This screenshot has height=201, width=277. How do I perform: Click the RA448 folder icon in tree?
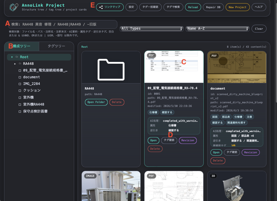(x=20, y=63)
